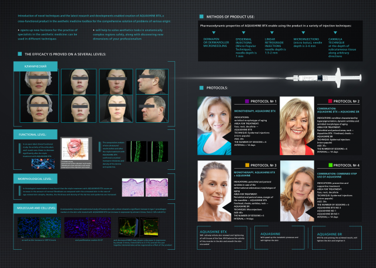Open the left pink histology slide image
The width and height of the screenshot is (376, 268).
(x=133, y=187)
